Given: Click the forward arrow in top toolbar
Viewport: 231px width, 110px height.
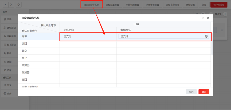Looking at the screenshot, I should pyautogui.click(x=11, y=5).
